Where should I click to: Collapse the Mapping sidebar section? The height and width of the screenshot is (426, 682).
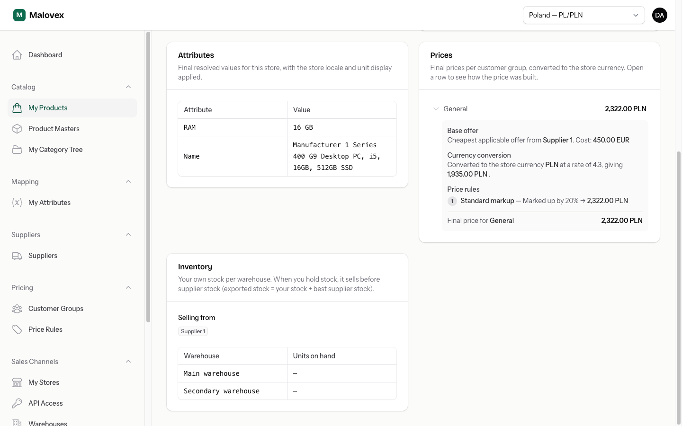[128, 182]
